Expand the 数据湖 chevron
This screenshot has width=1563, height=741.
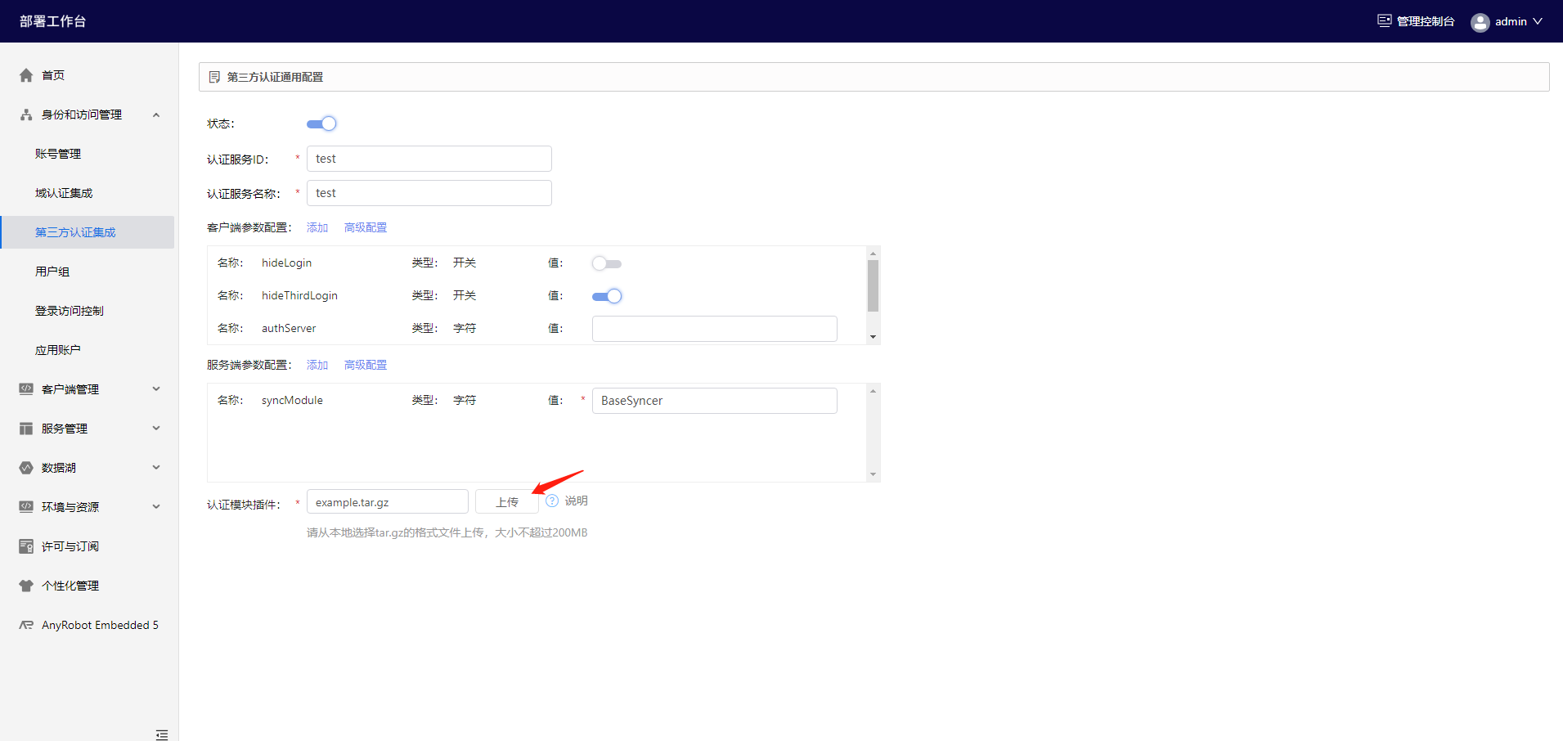(156, 468)
